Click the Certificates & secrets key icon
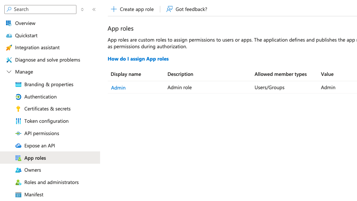Image resolution: width=357 pixels, height=201 pixels. point(18,109)
